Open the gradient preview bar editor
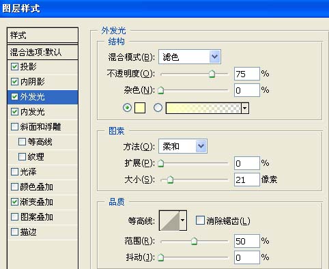Viewport: 329px width, 269px height. [x=203, y=108]
